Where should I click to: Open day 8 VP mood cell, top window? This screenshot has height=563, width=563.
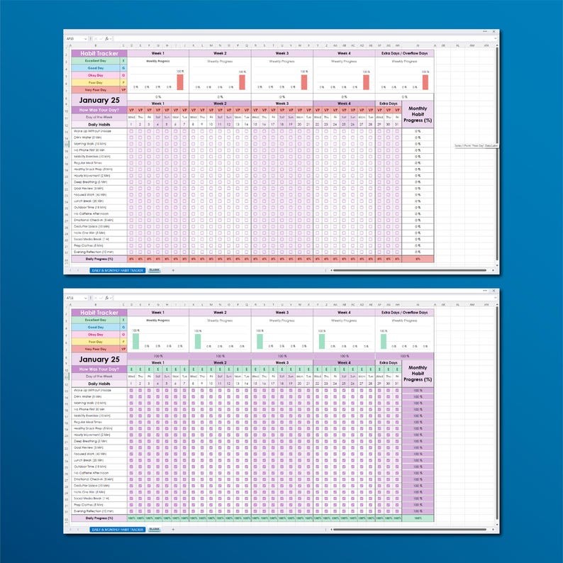click(193, 110)
